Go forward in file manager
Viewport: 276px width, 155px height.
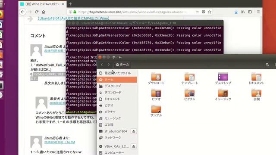click(109, 65)
